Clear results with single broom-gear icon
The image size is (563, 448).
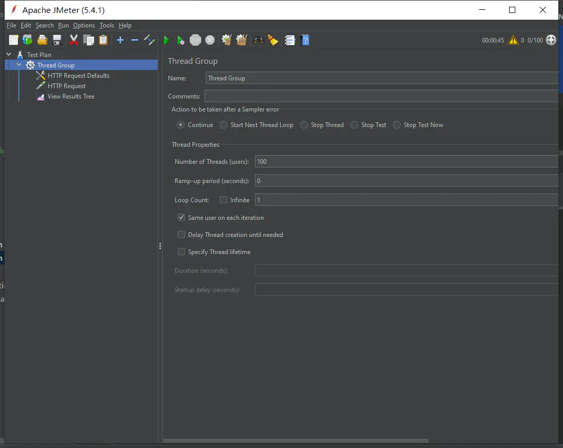227,40
